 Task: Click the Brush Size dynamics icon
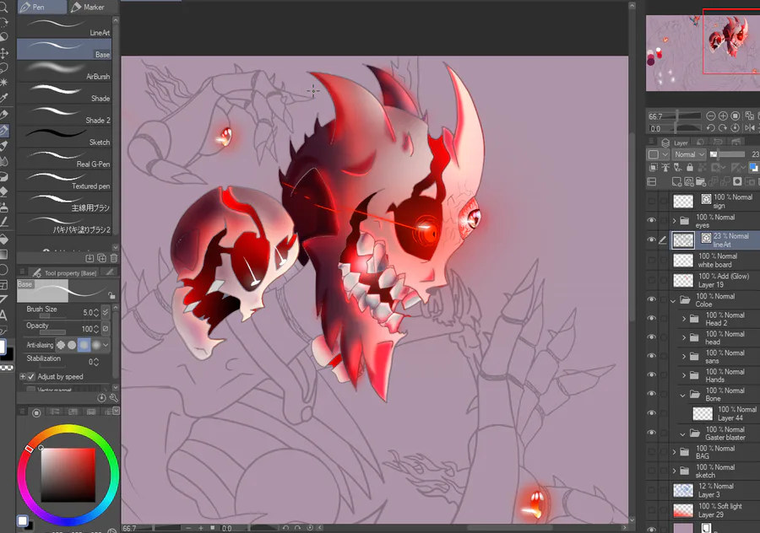[x=106, y=312]
